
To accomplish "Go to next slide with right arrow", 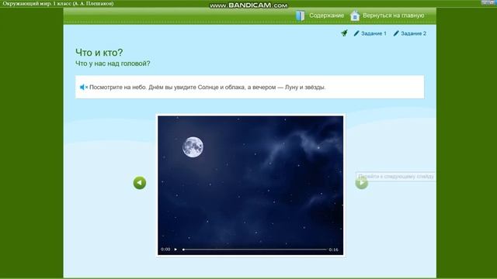I will tap(362, 183).
